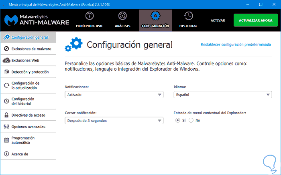The image size is (281, 175).
Task: Open the Exclusiones Web section
Action: pyautogui.click(x=29, y=60)
